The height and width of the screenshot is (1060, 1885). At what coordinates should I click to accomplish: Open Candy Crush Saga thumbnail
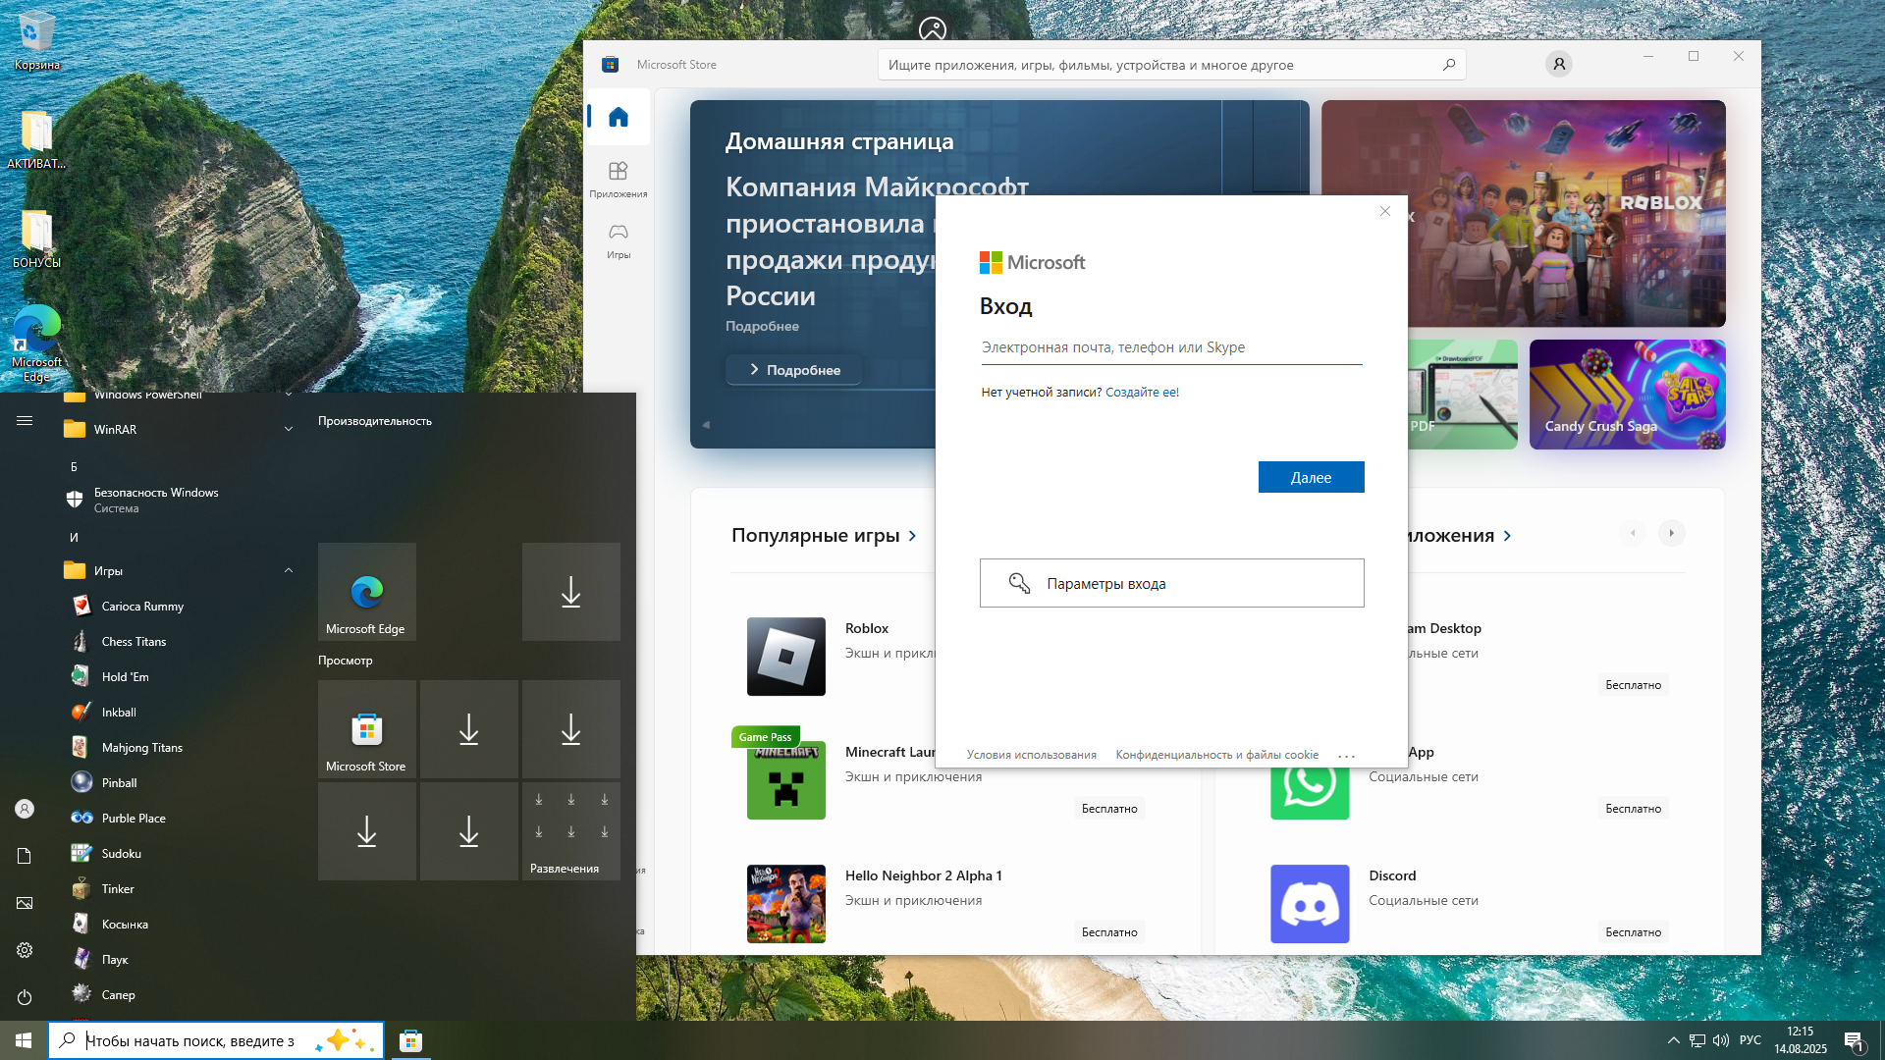[1627, 395]
